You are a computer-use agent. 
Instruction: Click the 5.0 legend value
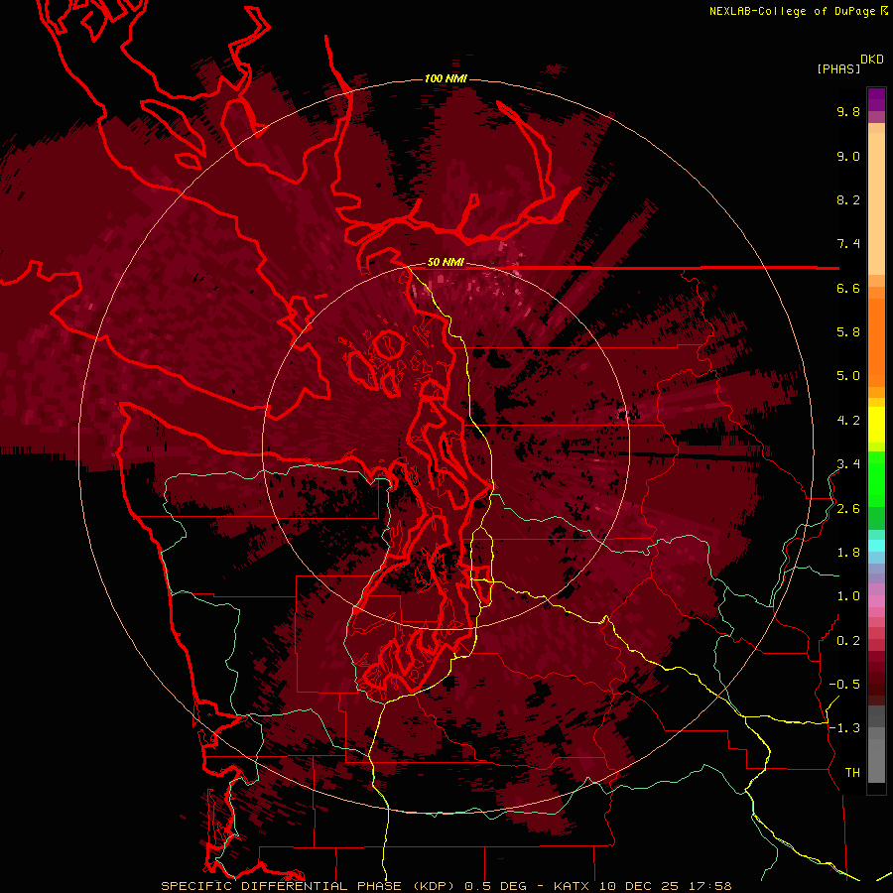[x=848, y=376]
